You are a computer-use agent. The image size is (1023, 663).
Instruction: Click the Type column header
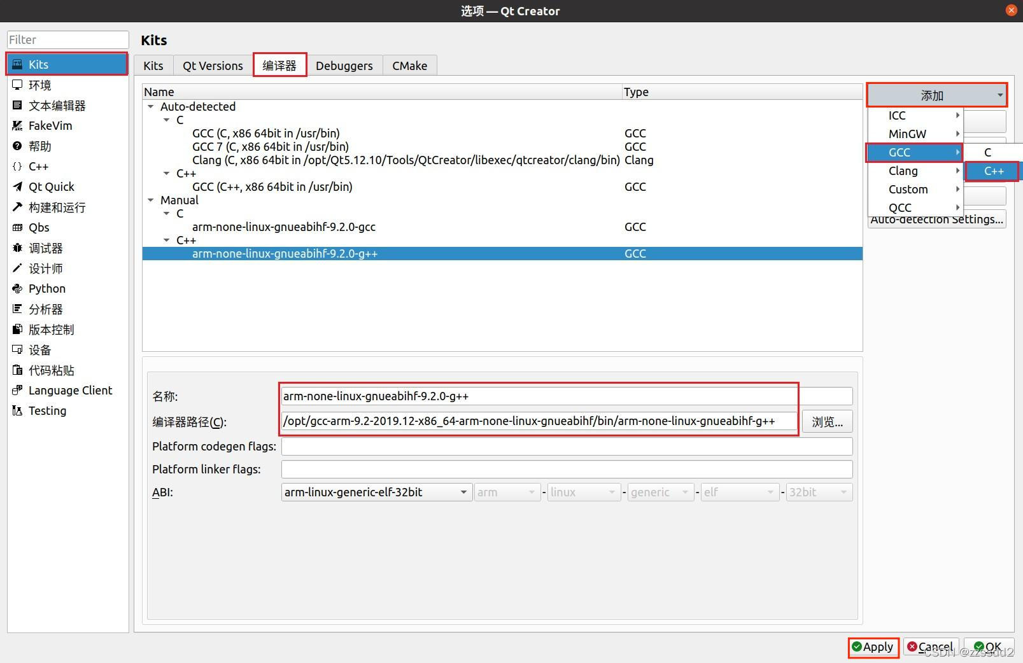[x=742, y=92]
